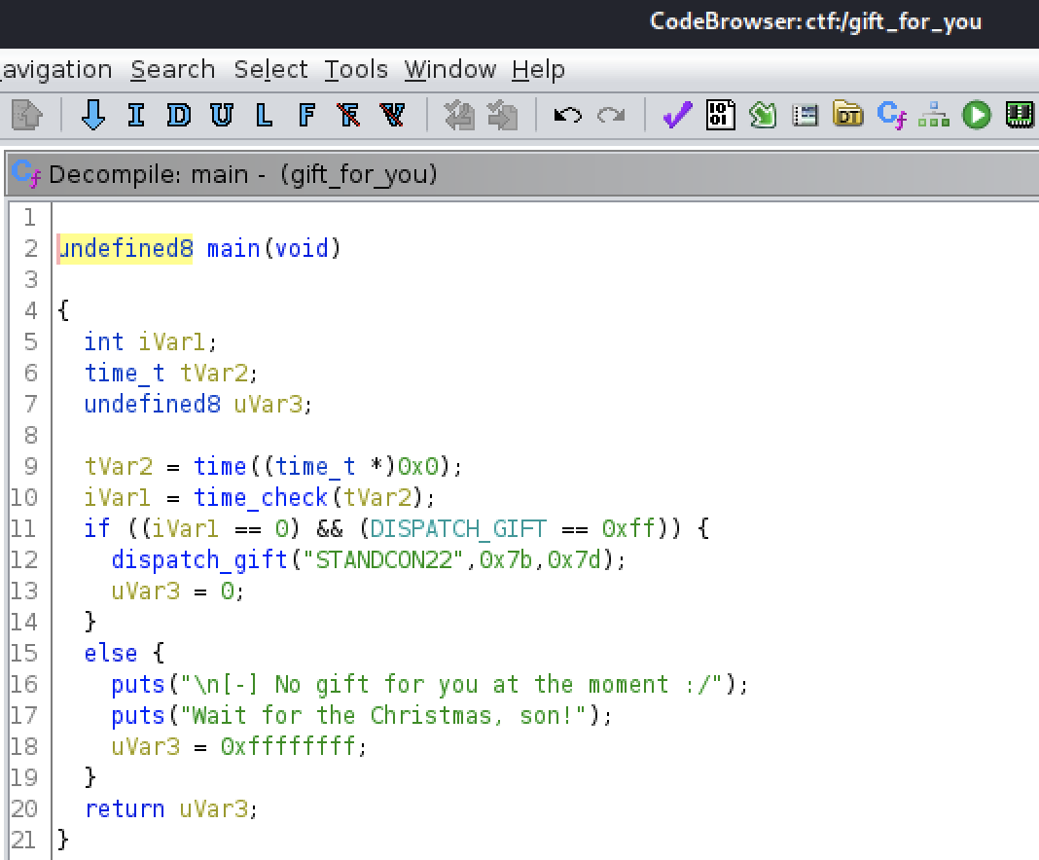Screen dimensions: 1039x860
Task: Click the DISPATCH_GIFT global variable
Action: (x=458, y=528)
